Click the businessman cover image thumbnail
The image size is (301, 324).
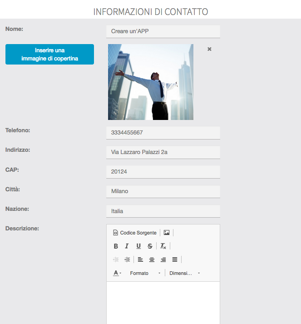[151, 82]
